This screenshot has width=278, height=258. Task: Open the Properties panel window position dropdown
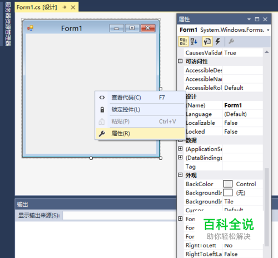point(249,19)
